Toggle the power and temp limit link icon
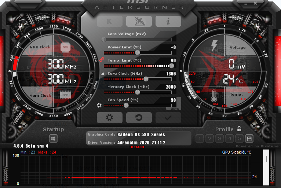The width and height of the screenshot is (281, 188). 102,59
